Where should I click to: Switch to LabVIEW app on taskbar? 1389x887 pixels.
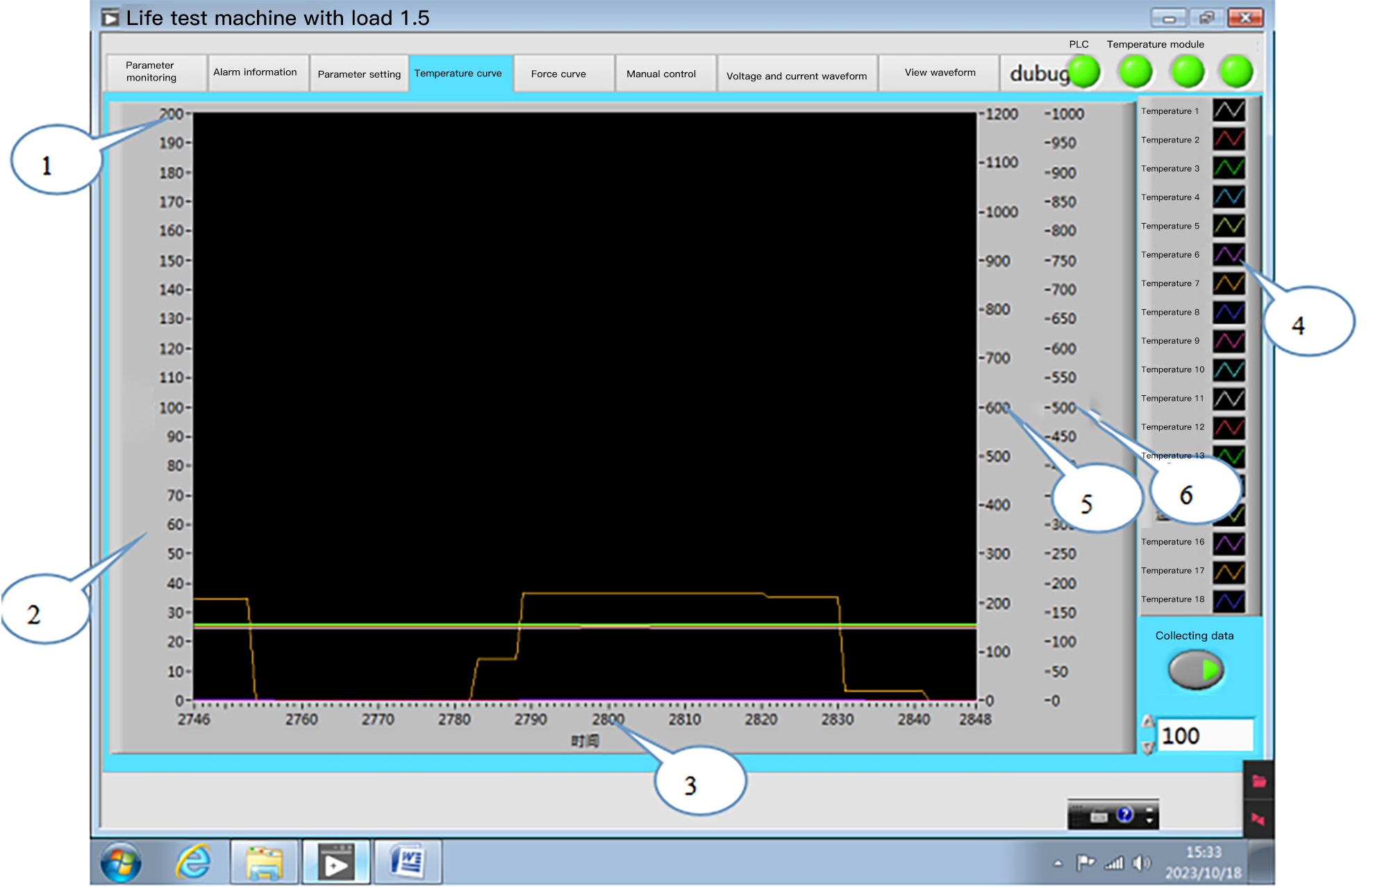[x=336, y=863]
